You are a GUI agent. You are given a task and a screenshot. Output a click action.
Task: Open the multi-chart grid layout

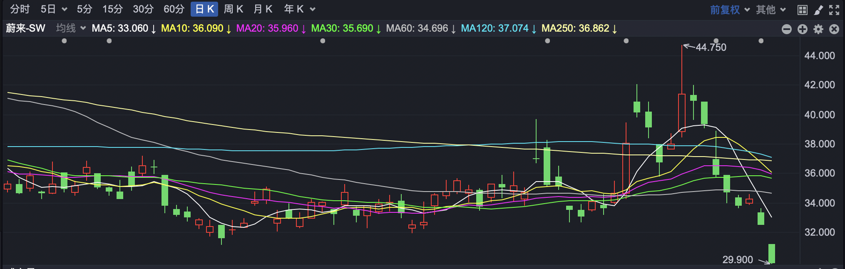click(x=802, y=10)
